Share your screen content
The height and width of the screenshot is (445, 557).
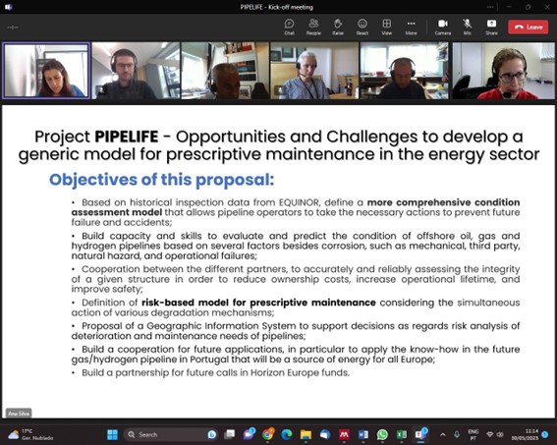(x=491, y=27)
